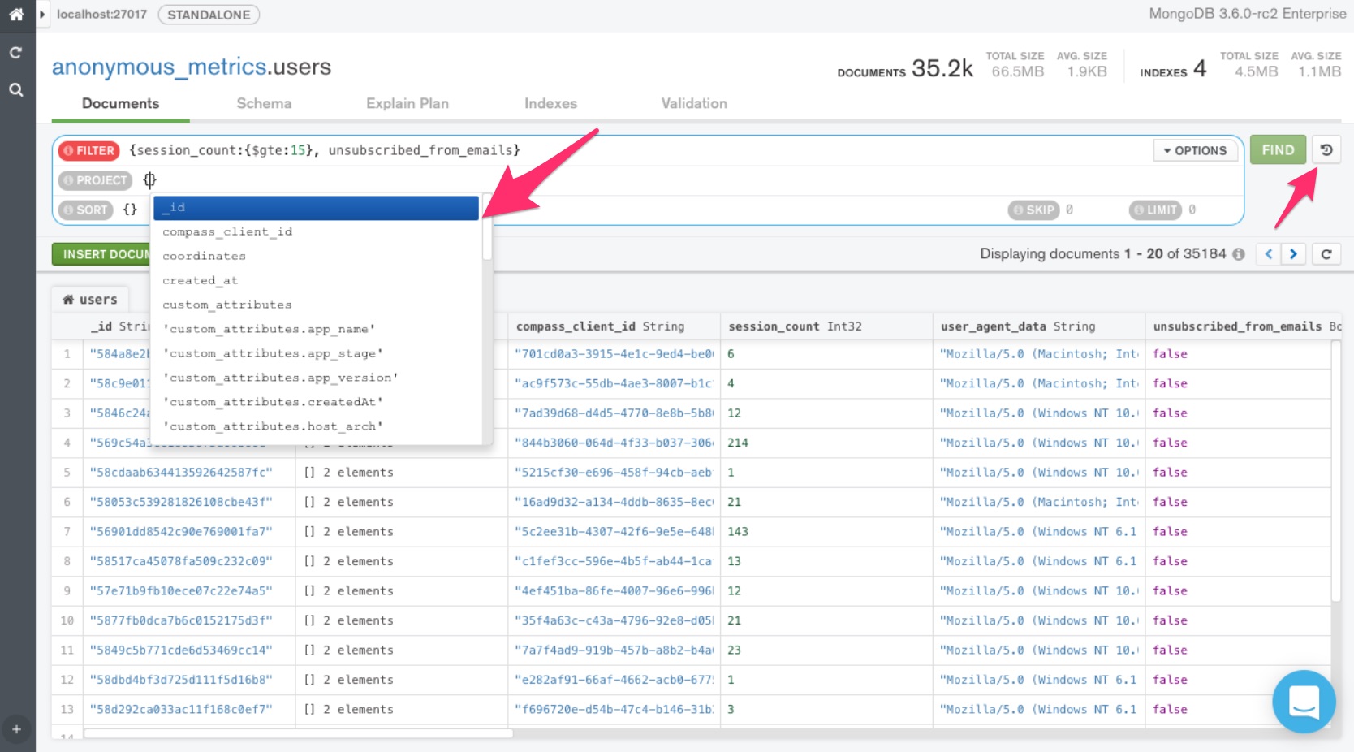Click the refresh icon in left sidebar
Image resolution: width=1354 pixels, height=752 pixels.
pyautogui.click(x=15, y=53)
